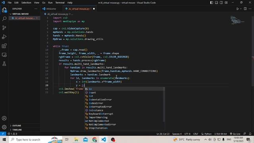Open the View menu

click(37, 3)
